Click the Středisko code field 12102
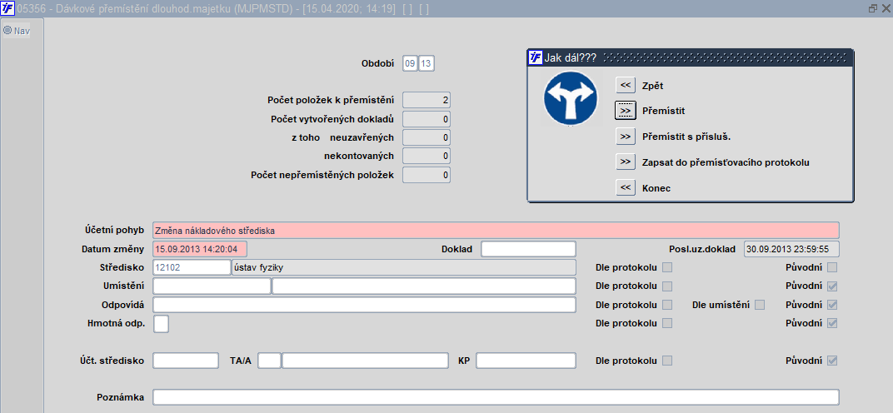The image size is (893, 413). 192,267
